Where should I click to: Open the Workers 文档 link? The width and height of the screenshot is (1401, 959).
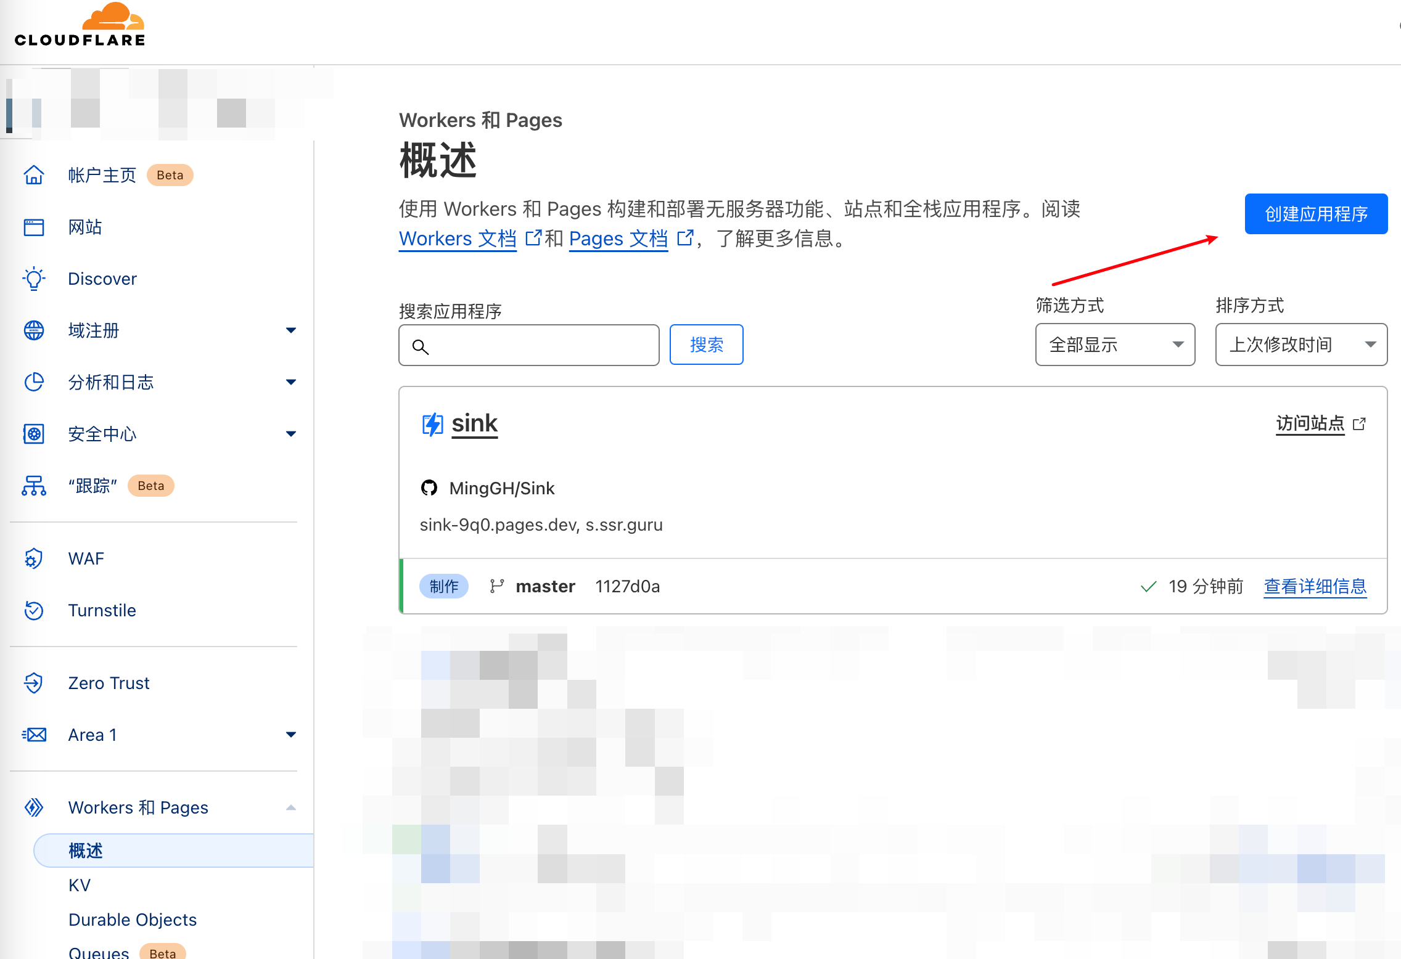click(x=458, y=238)
